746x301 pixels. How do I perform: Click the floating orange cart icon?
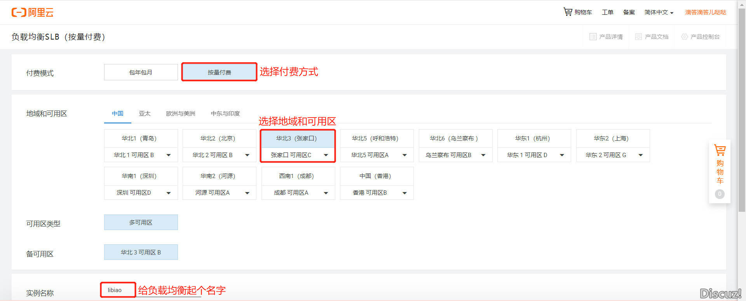(x=720, y=150)
